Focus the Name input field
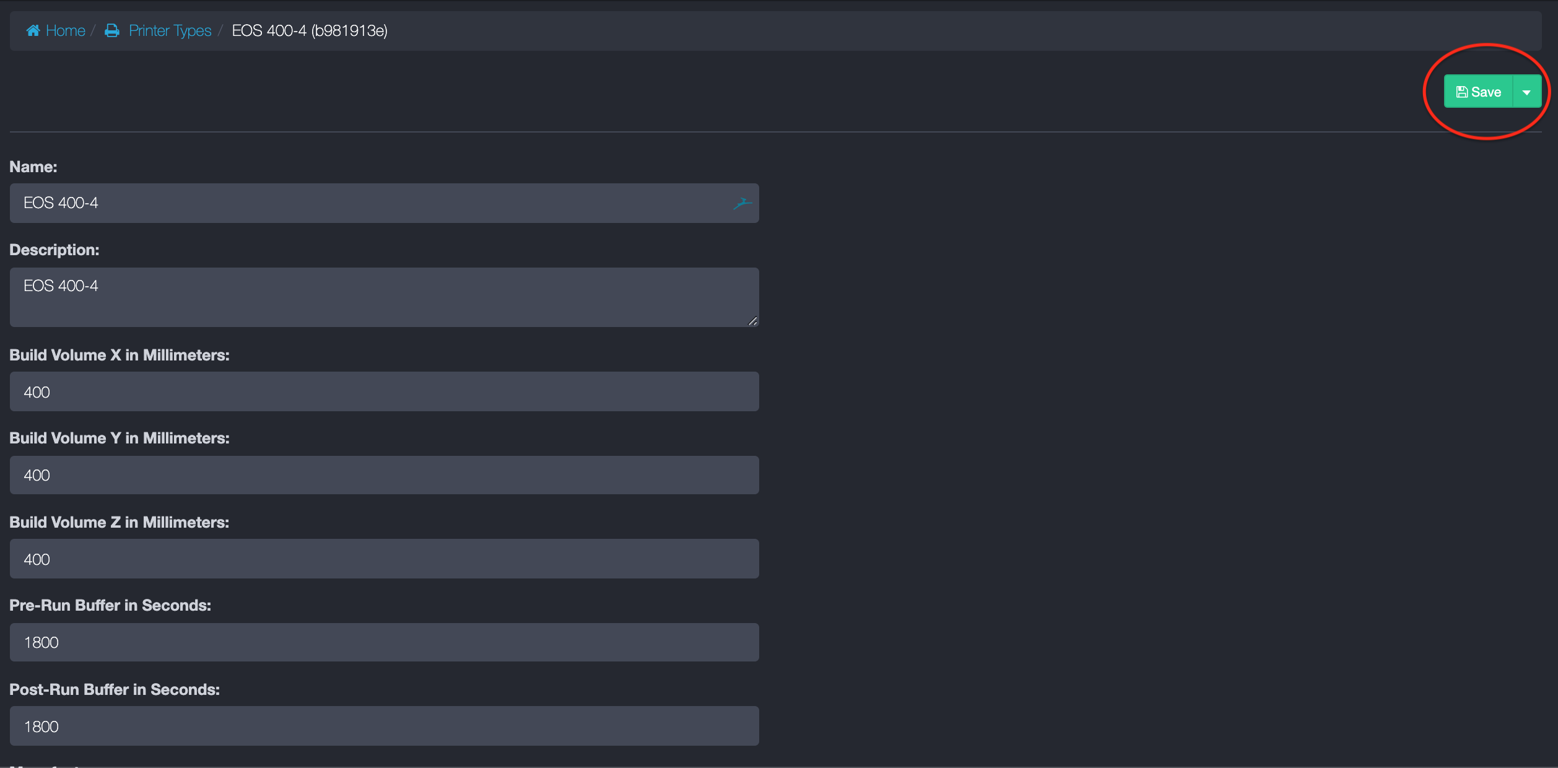 pyautogui.click(x=372, y=203)
